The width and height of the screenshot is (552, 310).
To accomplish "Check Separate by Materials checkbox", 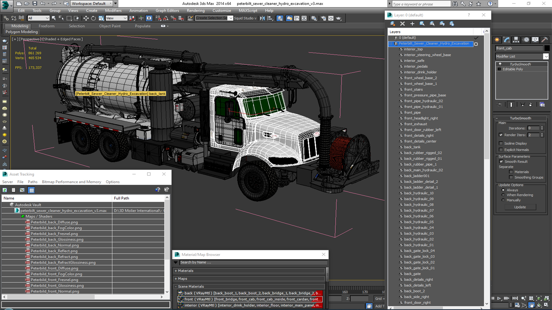I will point(511,172).
